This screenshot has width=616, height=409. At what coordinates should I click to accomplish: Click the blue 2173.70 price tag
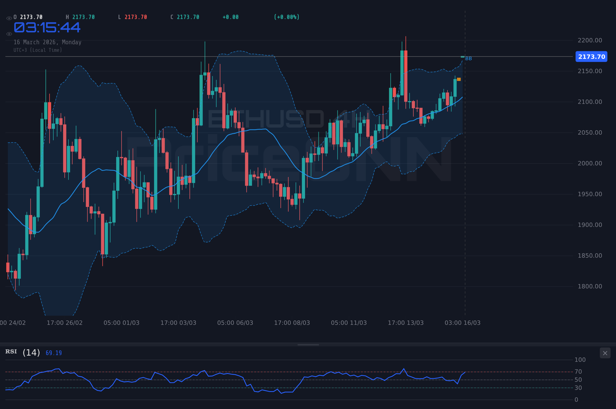pos(591,57)
